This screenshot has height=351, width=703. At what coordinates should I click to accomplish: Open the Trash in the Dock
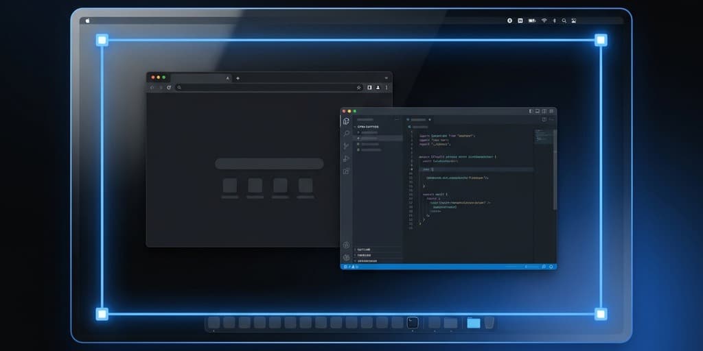(x=489, y=322)
